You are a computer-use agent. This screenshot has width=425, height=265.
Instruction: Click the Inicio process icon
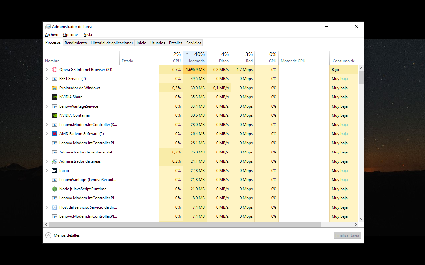tap(55, 171)
